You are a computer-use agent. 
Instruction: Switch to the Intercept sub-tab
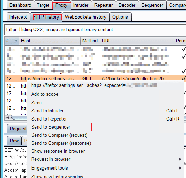tap(18, 17)
